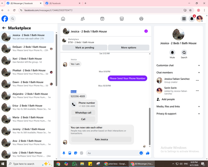Click the Add people icon
This screenshot has height=167, width=208.
(158, 99)
